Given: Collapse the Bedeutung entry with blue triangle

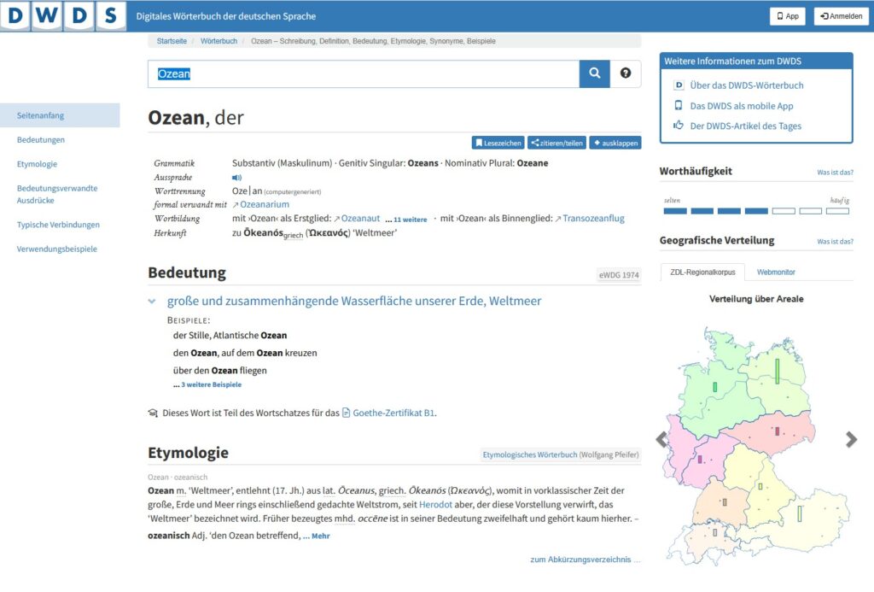Looking at the screenshot, I should pyautogui.click(x=152, y=301).
